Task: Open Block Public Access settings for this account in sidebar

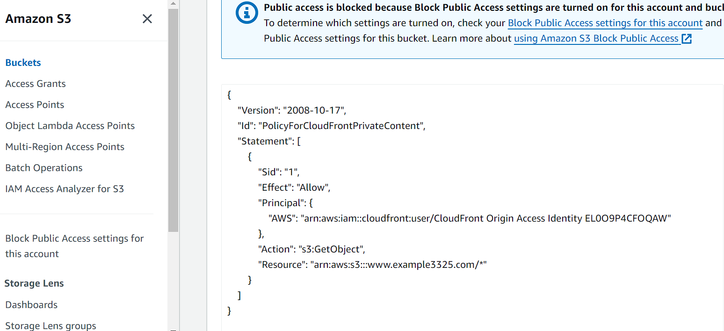Action: click(75, 246)
